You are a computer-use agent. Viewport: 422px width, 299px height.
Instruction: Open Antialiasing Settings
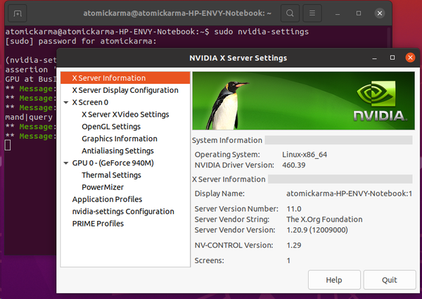pos(117,151)
